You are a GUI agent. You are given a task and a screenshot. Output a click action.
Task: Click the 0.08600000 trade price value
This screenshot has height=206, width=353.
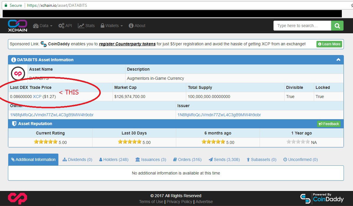click(x=21, y=97)
